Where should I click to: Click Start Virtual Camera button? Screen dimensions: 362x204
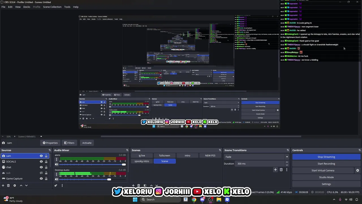coord(323,170)
